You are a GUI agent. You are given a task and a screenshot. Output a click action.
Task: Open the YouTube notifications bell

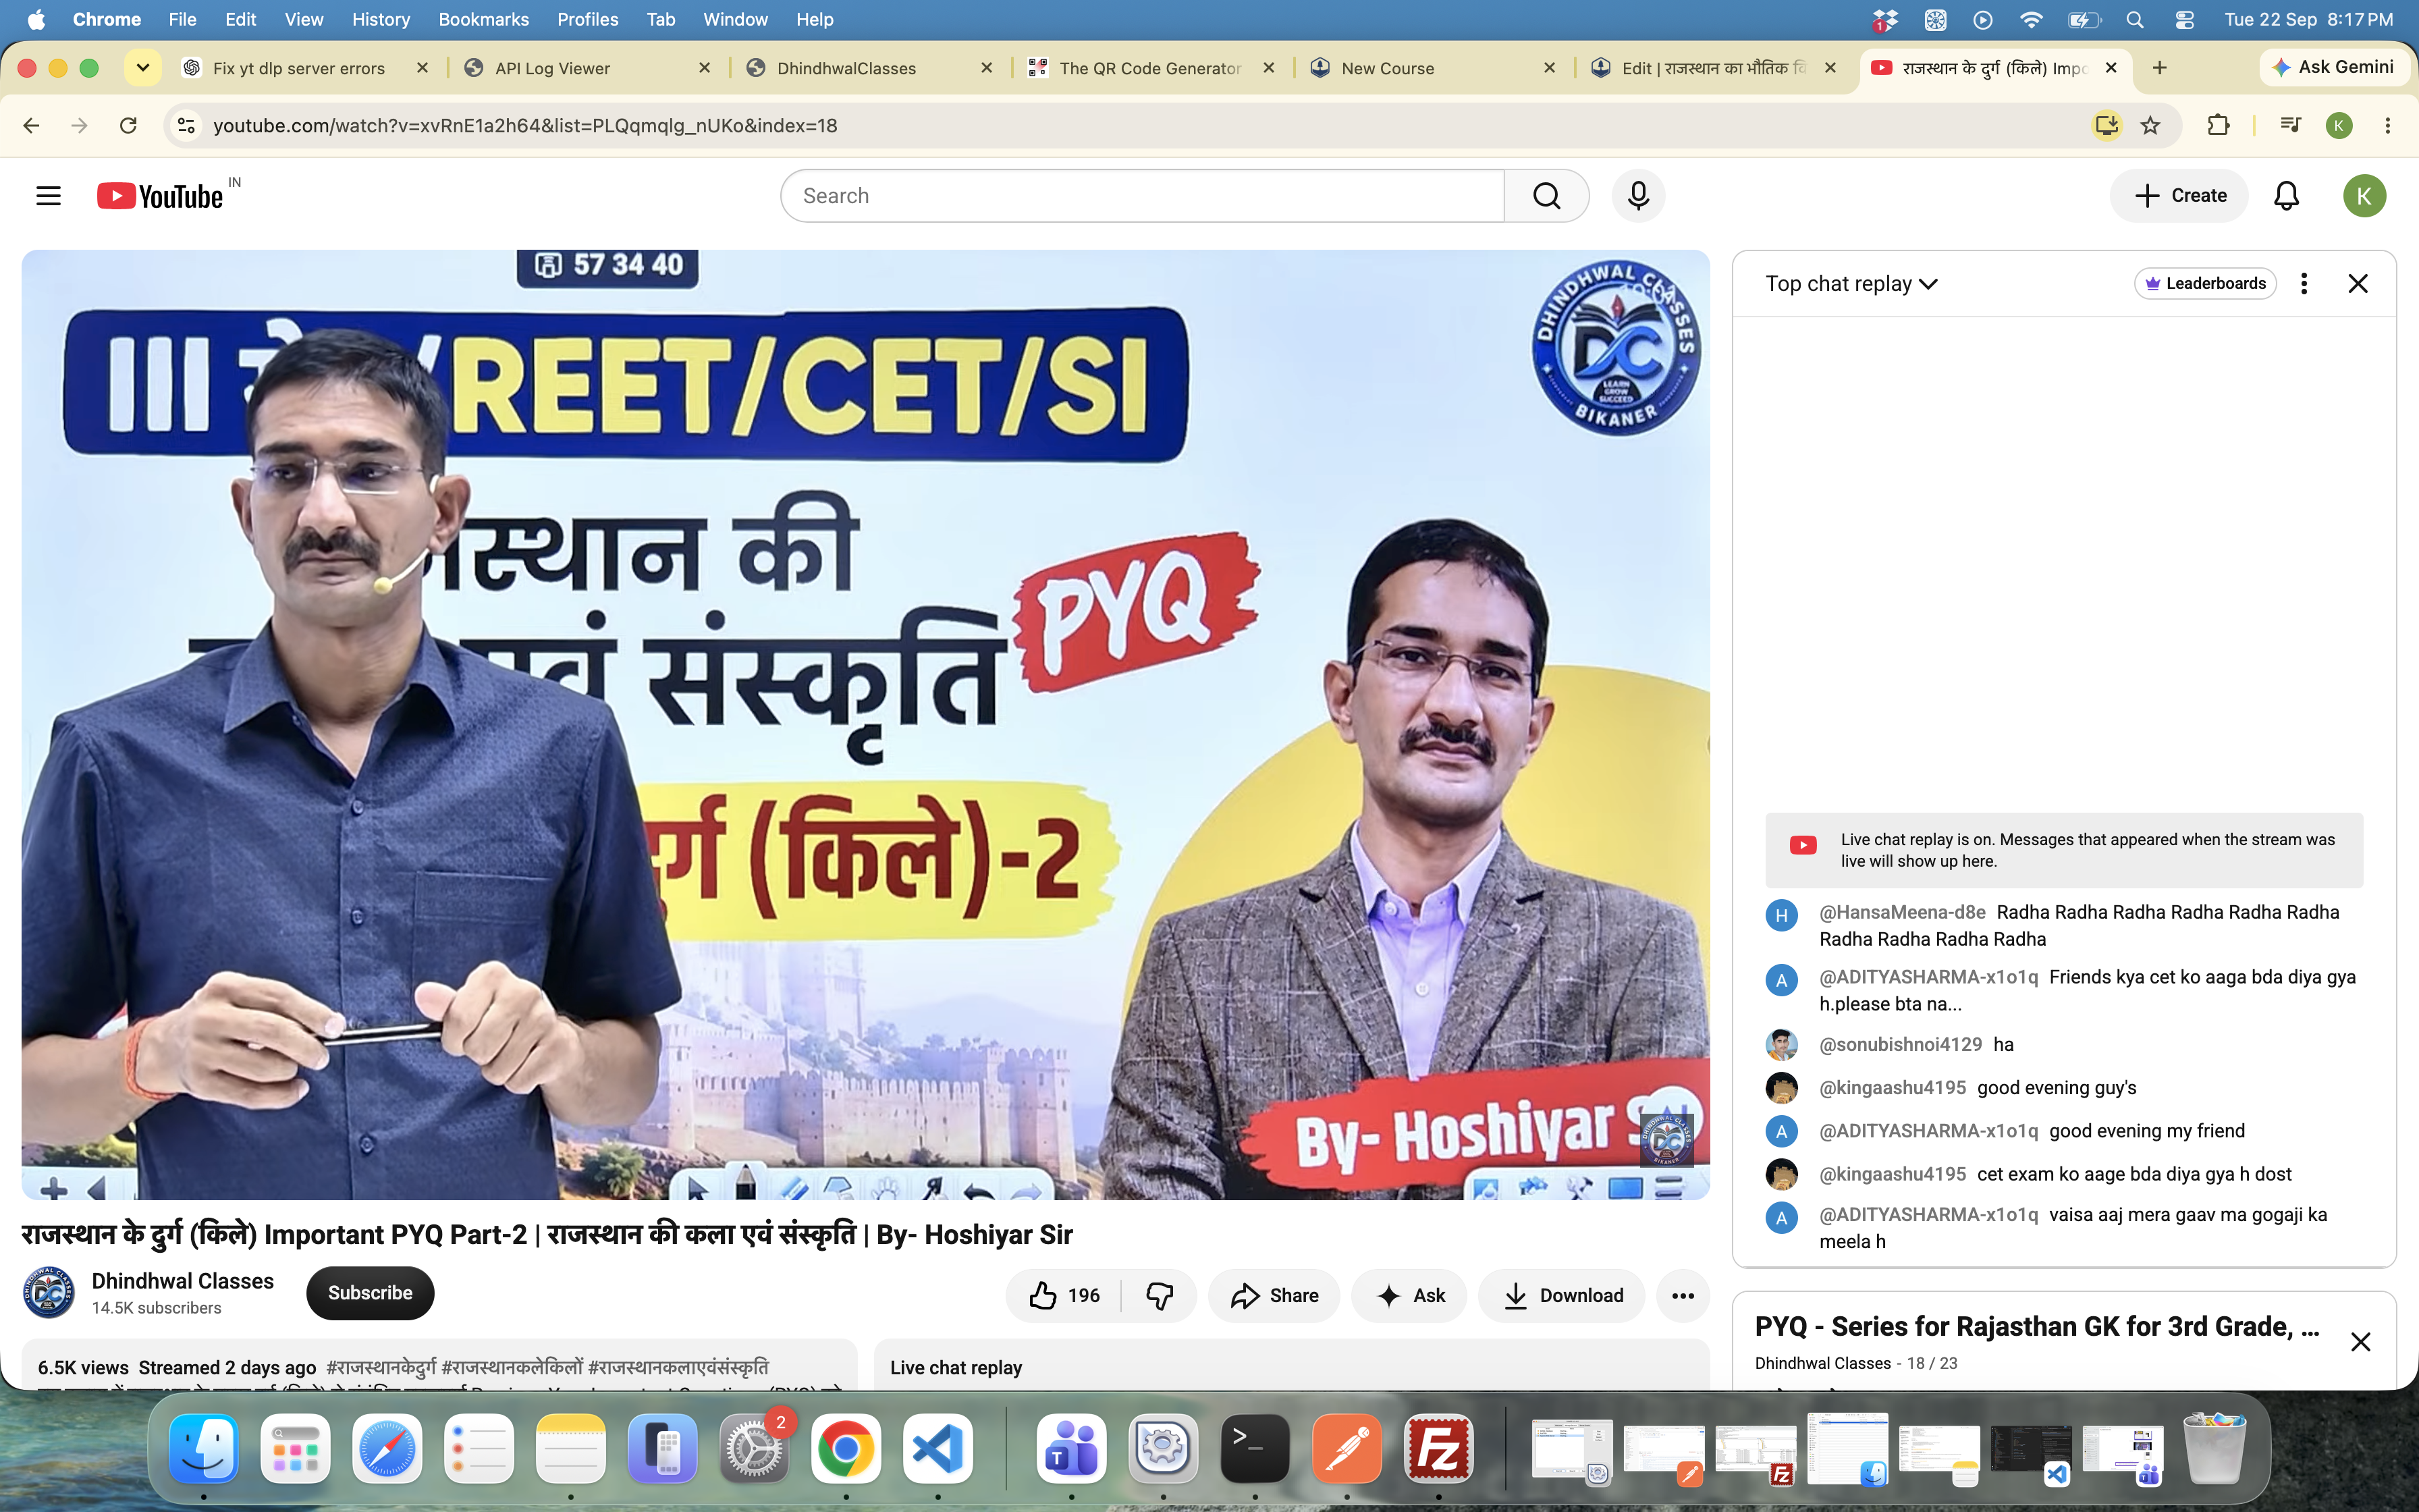pyautogui.click(x=2287, y=196)
